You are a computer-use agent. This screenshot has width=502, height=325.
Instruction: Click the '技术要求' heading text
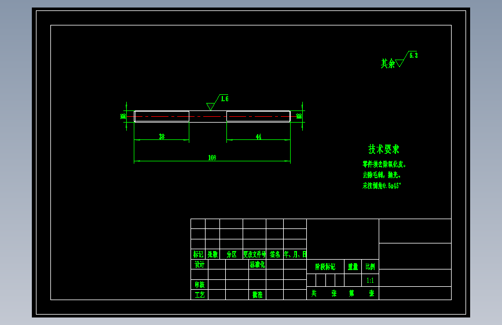tap(383, 149)
